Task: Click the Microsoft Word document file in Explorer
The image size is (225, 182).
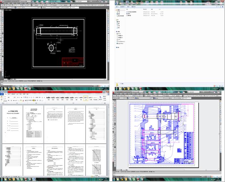Action: pyautogui.click(x=129, y=14)
